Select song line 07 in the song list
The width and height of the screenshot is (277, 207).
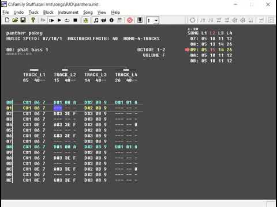pos(211,39)
